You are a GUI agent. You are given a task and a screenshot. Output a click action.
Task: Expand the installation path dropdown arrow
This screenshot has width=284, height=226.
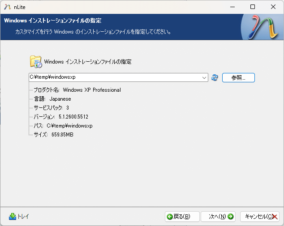204,77
